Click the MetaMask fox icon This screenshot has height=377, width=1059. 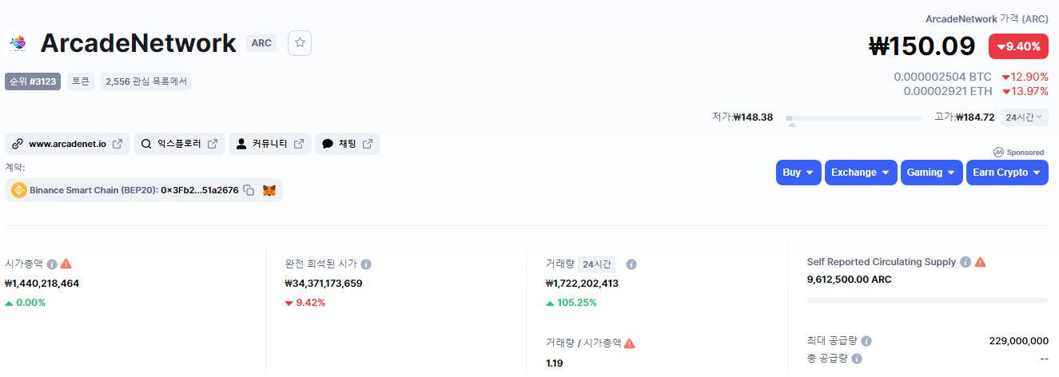(269, 191)
